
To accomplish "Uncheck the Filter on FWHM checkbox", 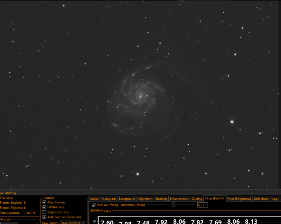I will tap(93, 205).
